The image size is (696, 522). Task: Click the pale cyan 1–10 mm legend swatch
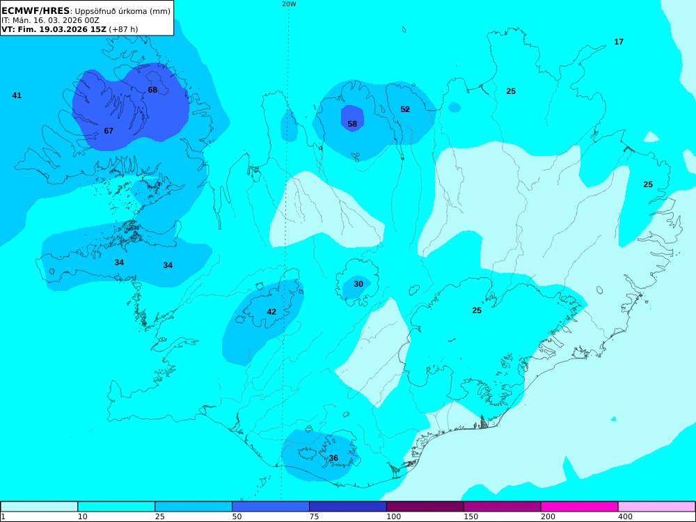coord(39,507)
